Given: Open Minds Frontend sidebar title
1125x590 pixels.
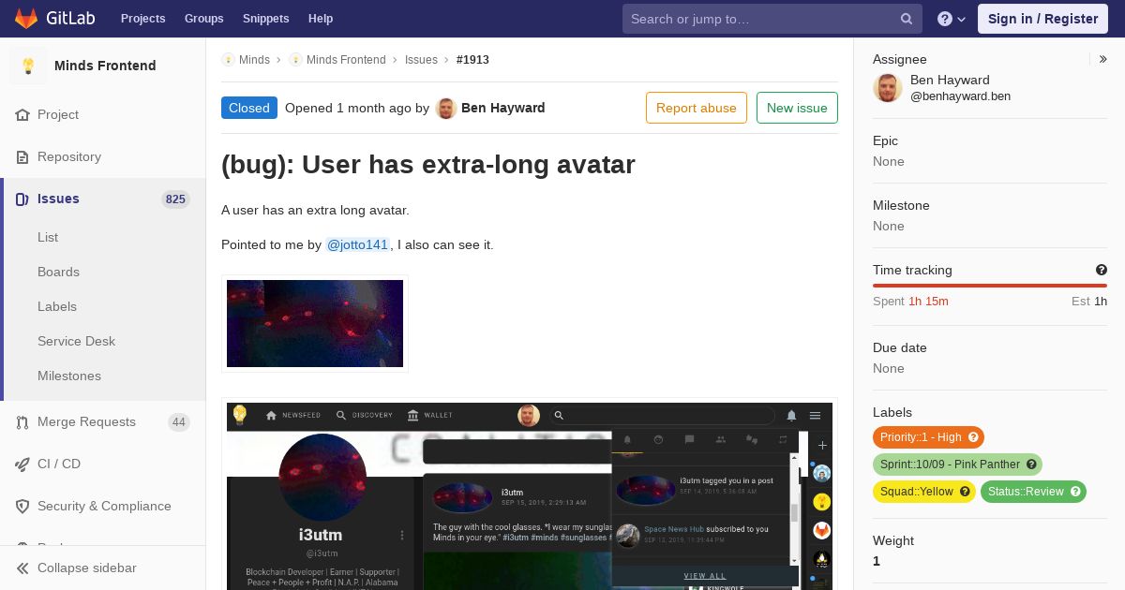Looking at the screenshot, I should [x=105, y=66].
